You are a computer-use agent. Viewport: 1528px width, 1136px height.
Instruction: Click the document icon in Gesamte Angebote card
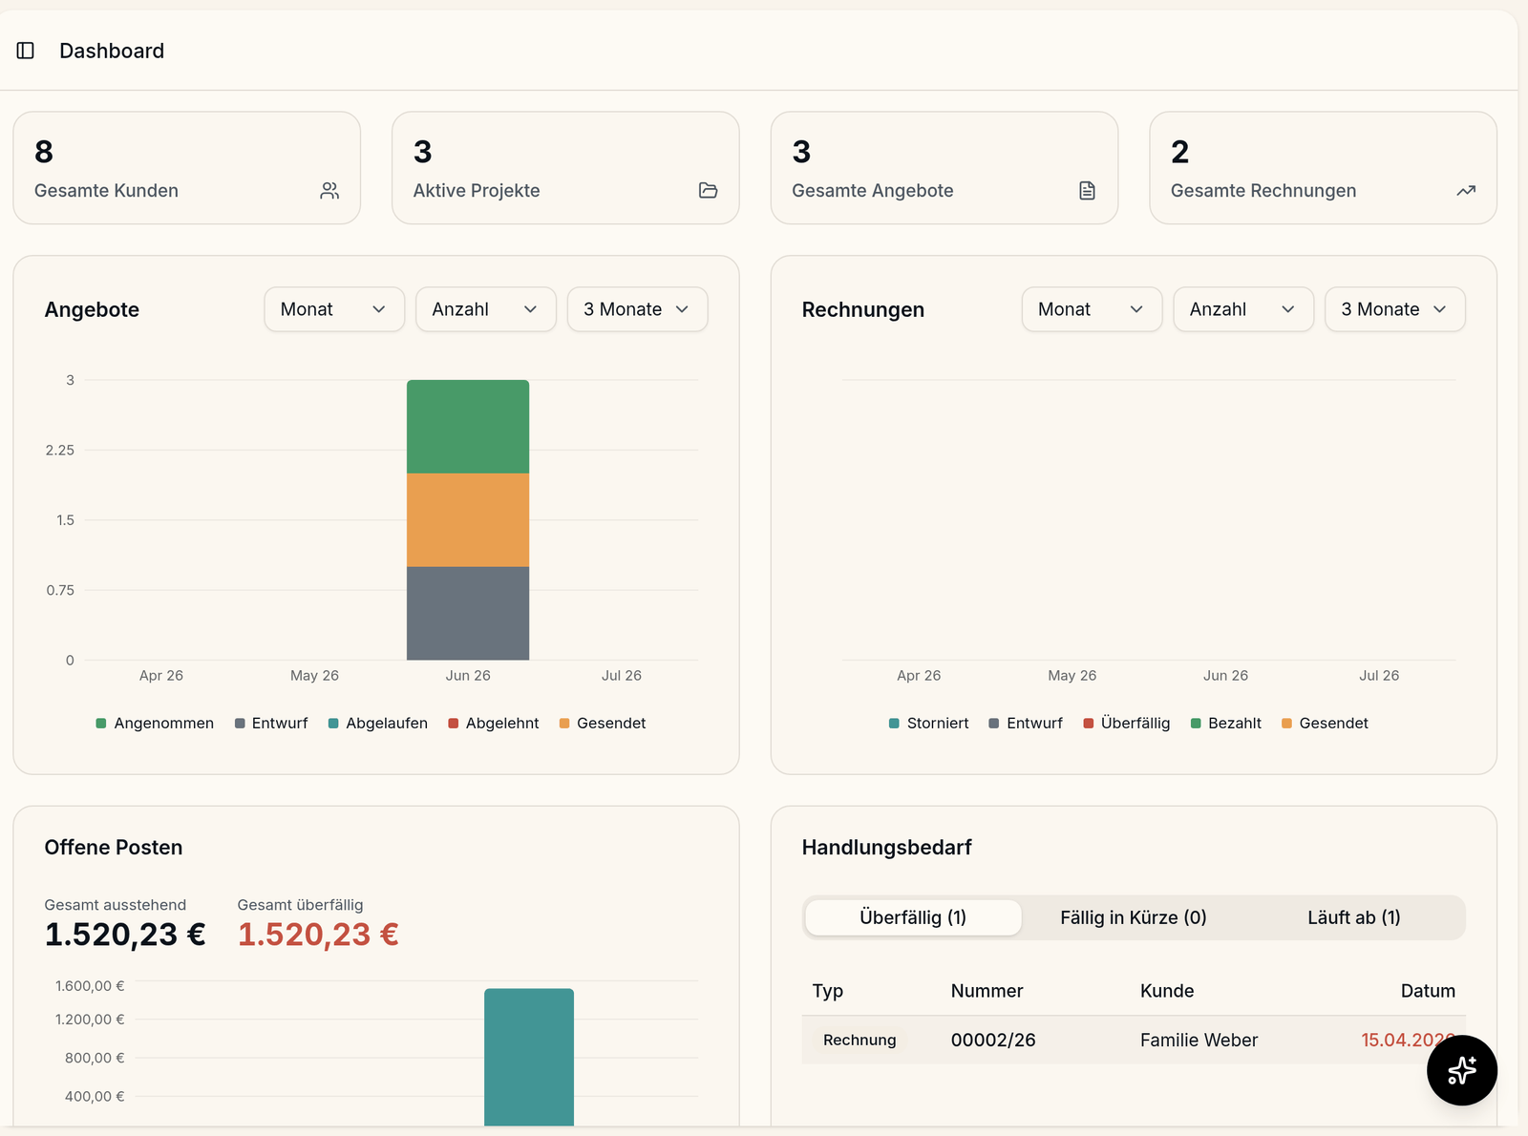click(1087, 191)
